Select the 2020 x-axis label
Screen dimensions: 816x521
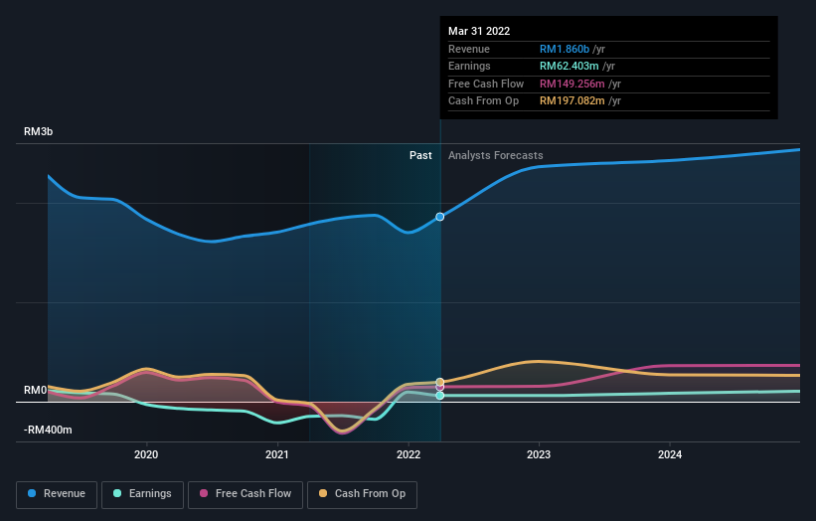pos(146,454)
